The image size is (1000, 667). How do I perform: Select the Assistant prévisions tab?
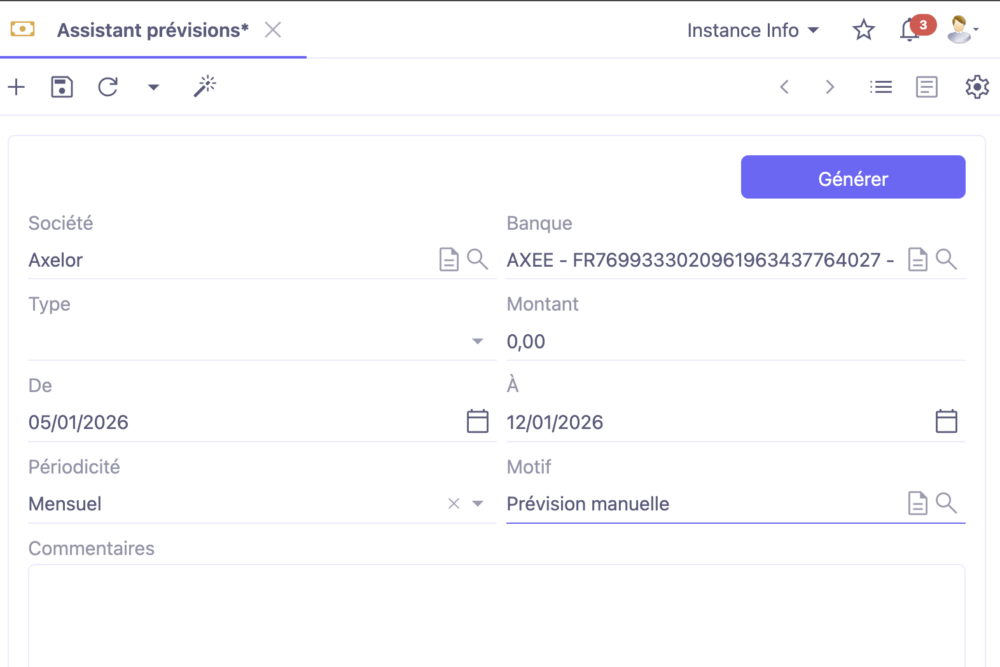[x=153, y=30]
